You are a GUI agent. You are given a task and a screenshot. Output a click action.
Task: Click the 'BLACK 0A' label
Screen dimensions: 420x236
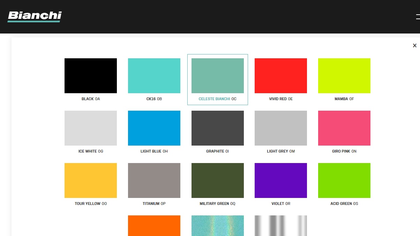(91, 99)
